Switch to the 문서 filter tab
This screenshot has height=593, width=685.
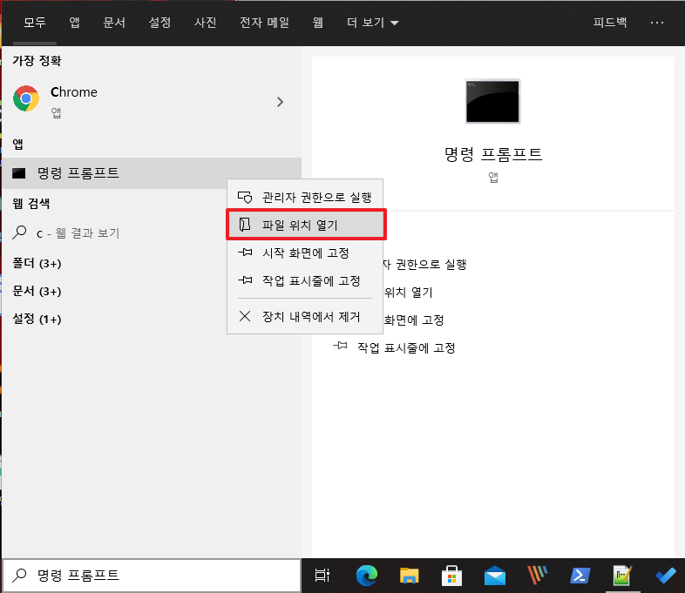click(x=114, y=23)
